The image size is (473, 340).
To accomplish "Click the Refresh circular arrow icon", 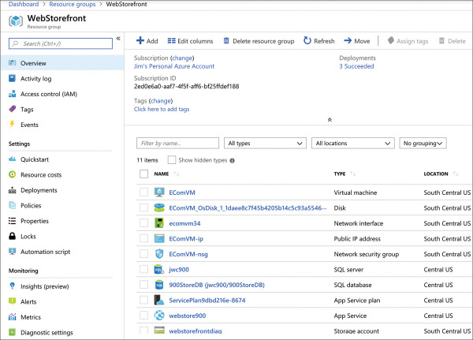I will 307,40.
